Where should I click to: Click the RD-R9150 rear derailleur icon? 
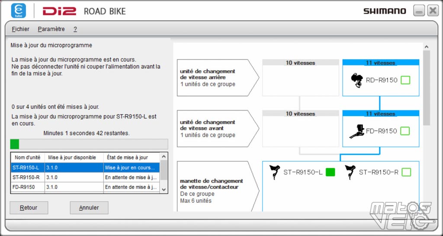[357, 80]
